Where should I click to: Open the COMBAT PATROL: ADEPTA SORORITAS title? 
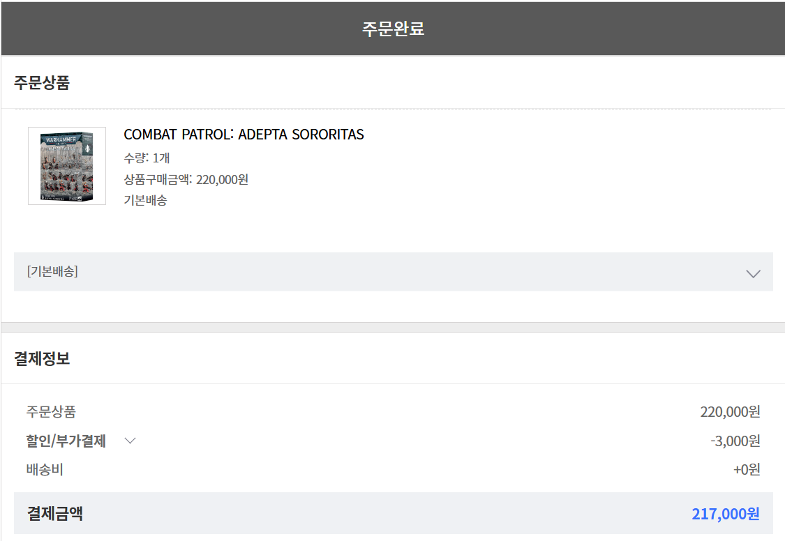click(x=244, y=135)
